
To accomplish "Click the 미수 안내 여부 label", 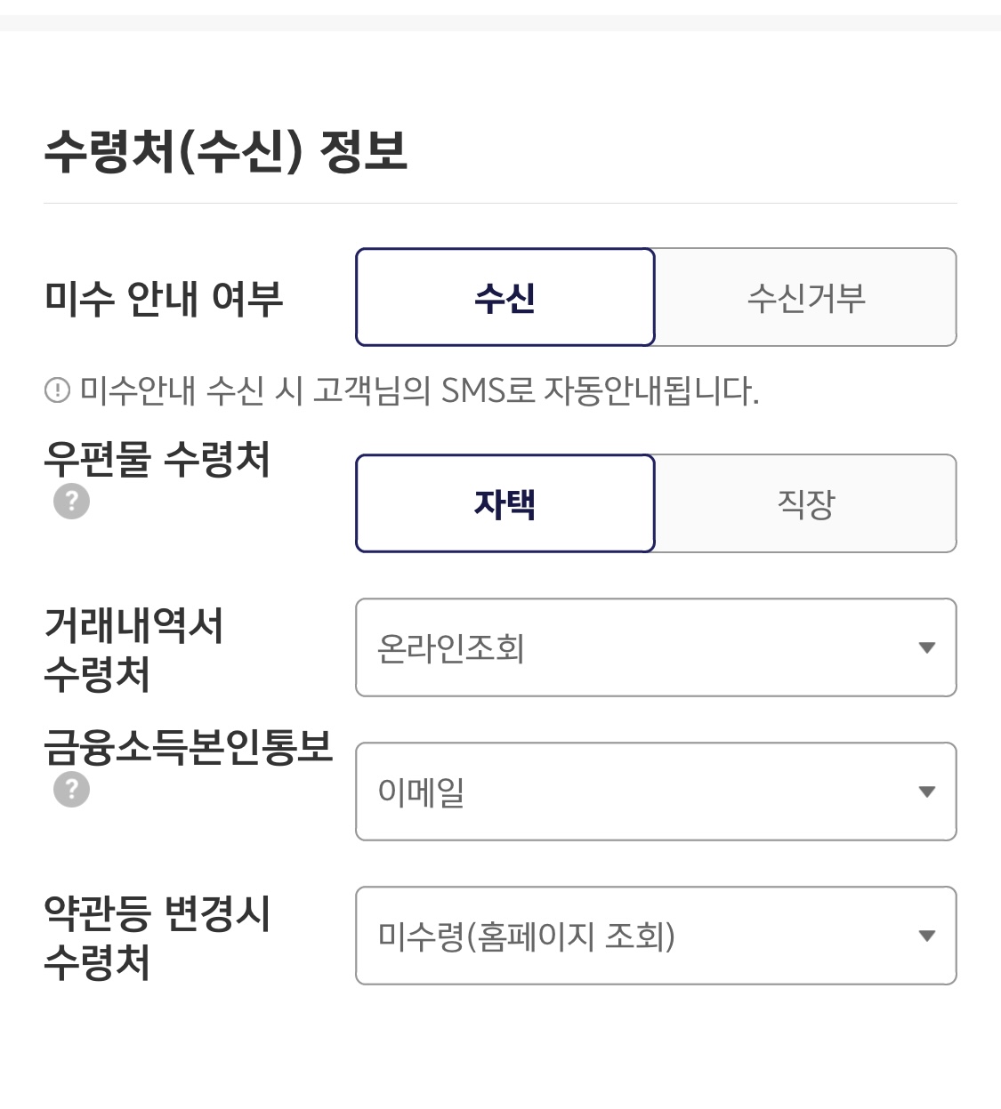I will tap(164, 298).
